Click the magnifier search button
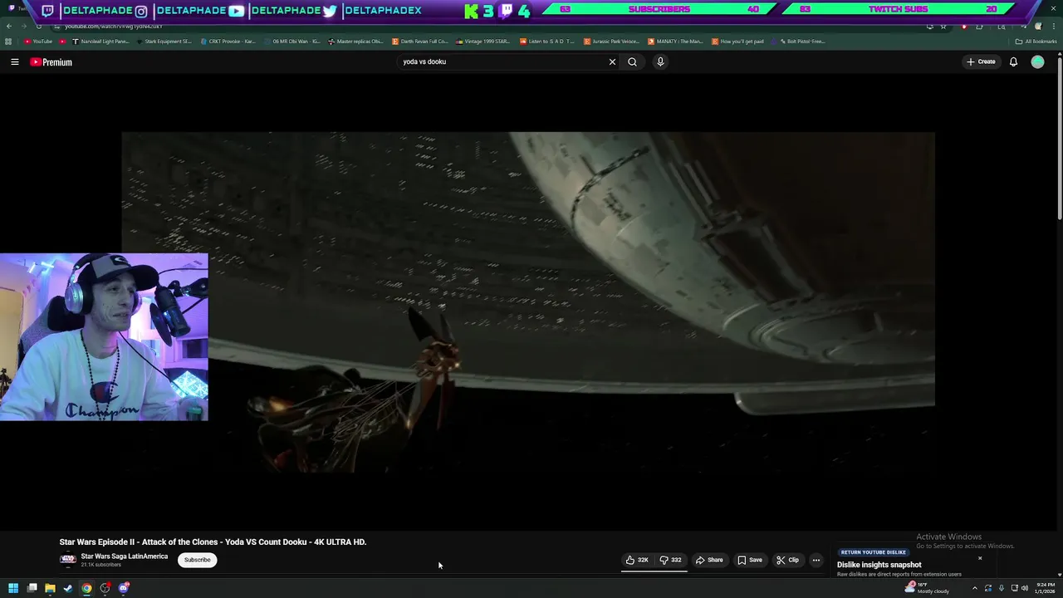The image size is (1063, 598). click(x=632, y=61)
